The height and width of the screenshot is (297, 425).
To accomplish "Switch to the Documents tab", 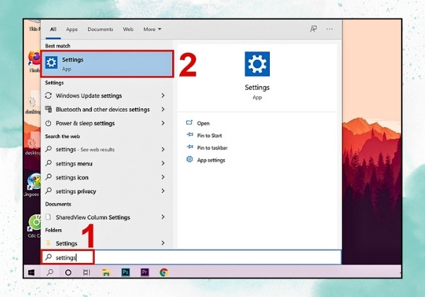I will tap(101, 29).
